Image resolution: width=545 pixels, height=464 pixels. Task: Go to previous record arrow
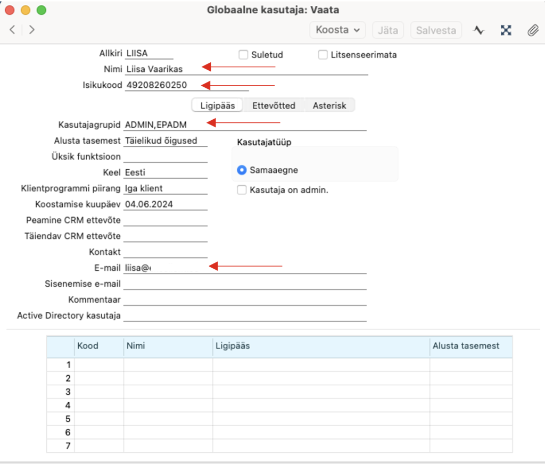(x=12, y=30)
